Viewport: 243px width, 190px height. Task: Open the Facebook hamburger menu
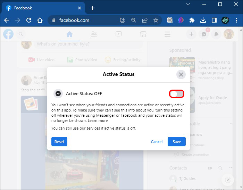pos(168,34)
